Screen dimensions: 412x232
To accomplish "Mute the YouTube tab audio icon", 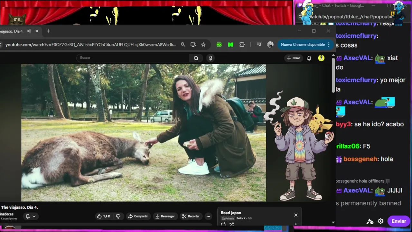I will tap(29, 31).
